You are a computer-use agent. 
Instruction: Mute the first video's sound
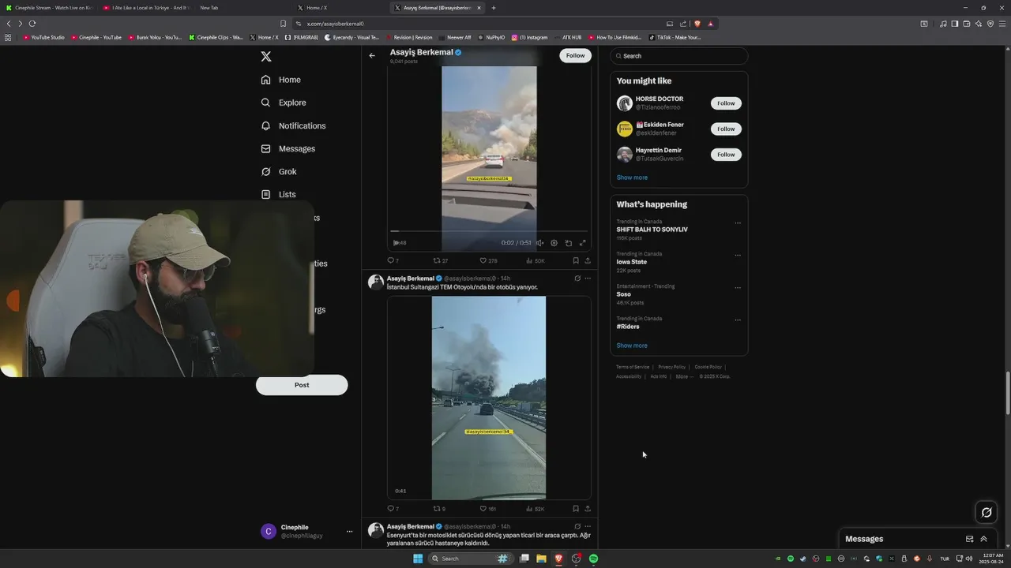pos(540,243)
